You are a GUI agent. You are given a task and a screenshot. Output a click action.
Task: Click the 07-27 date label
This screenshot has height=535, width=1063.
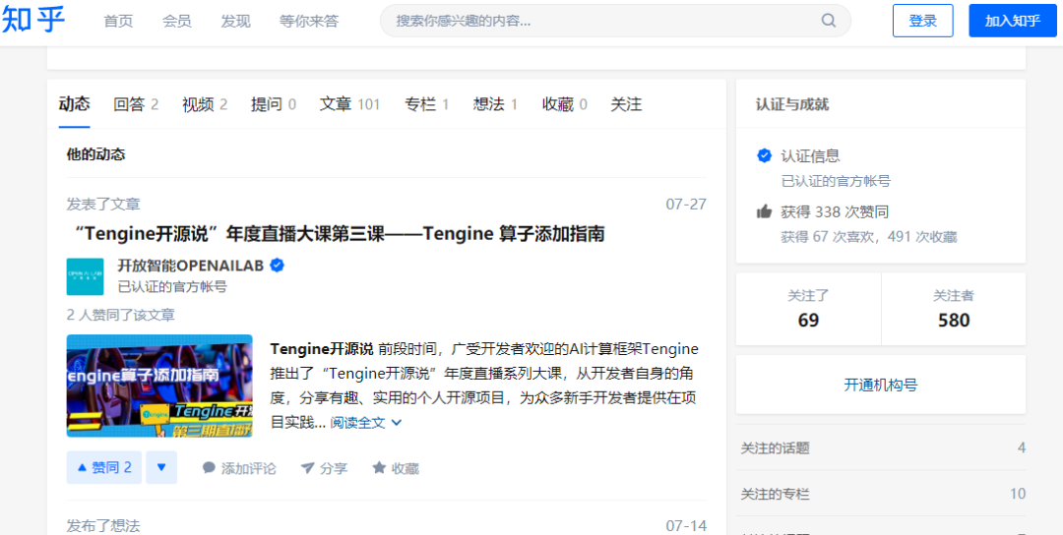coord(686,204)
